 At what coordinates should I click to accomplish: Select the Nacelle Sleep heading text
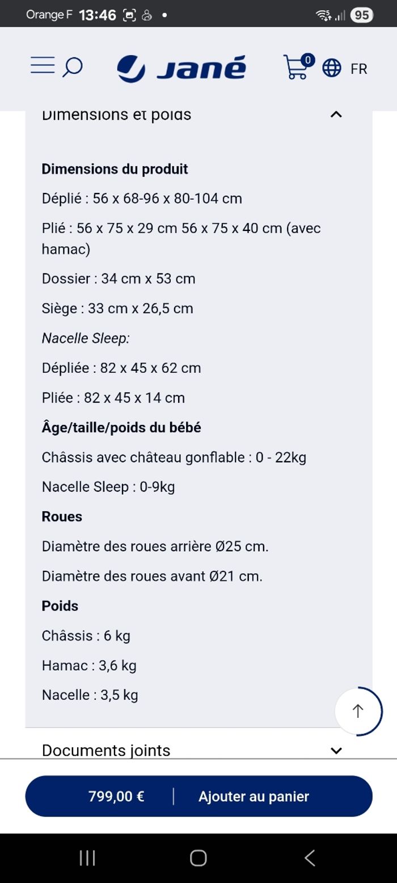pyautogui.click(x=86, y=339)
